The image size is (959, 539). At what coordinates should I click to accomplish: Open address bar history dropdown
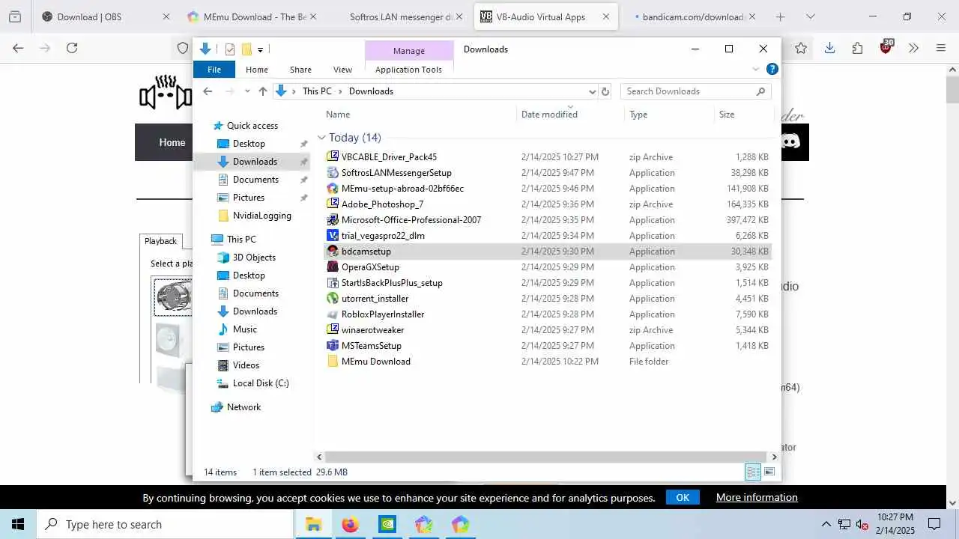pyautogui.click(x=592, y=91)
